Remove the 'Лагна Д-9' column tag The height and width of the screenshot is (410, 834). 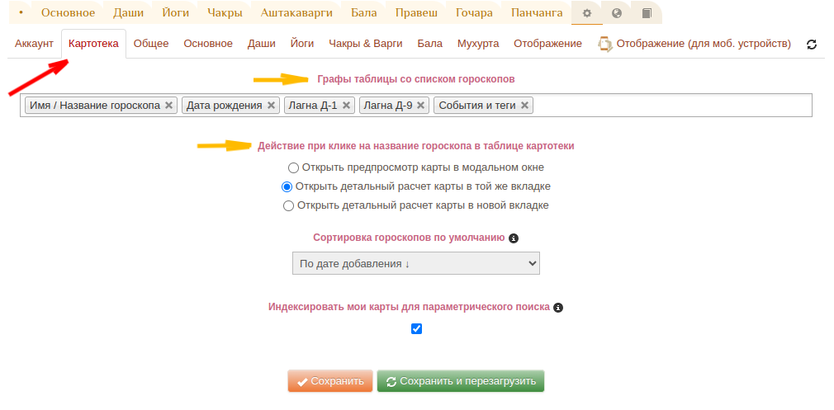[421, 105]
